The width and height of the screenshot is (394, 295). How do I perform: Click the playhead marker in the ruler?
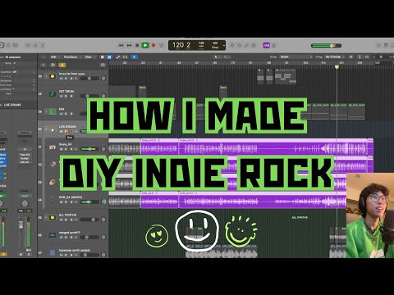(x=337, y=66)
